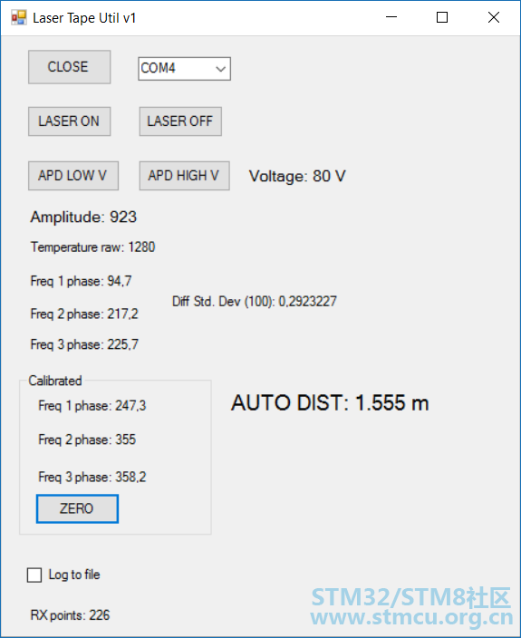
Task: Enable the Log to file checkbox
Action: click(x=34, y=575)
